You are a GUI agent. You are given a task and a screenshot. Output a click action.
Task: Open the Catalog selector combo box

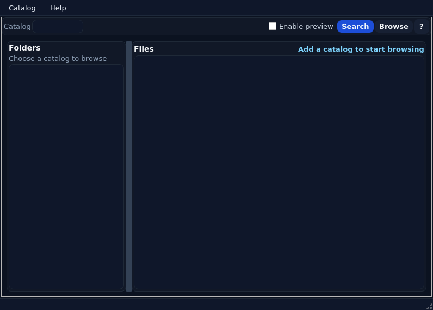click(x=58, y=27)
